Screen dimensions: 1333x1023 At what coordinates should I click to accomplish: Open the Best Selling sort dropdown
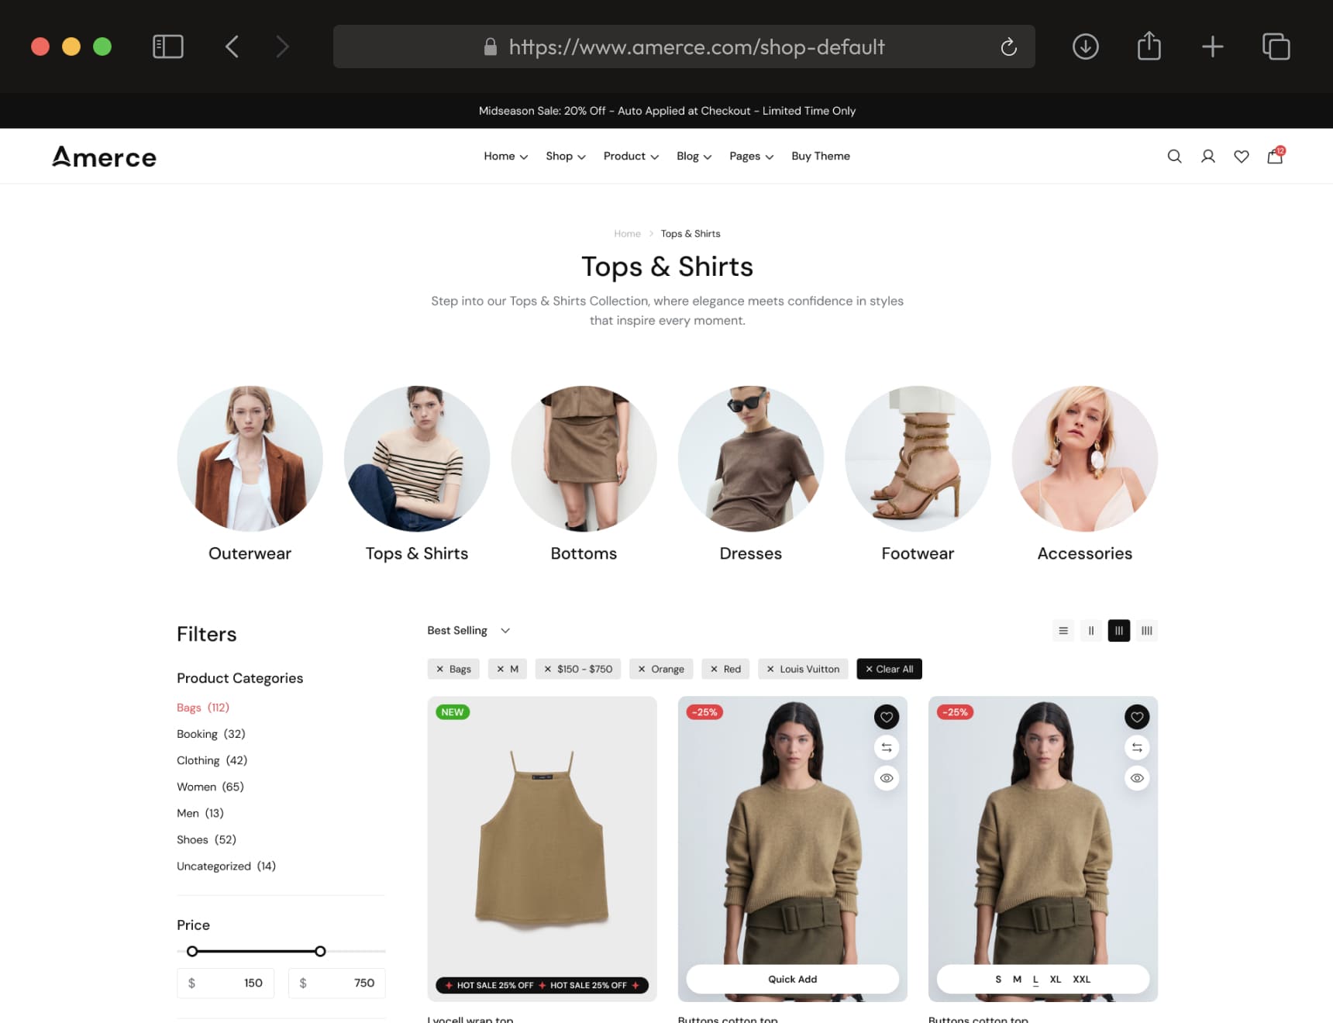468,631
